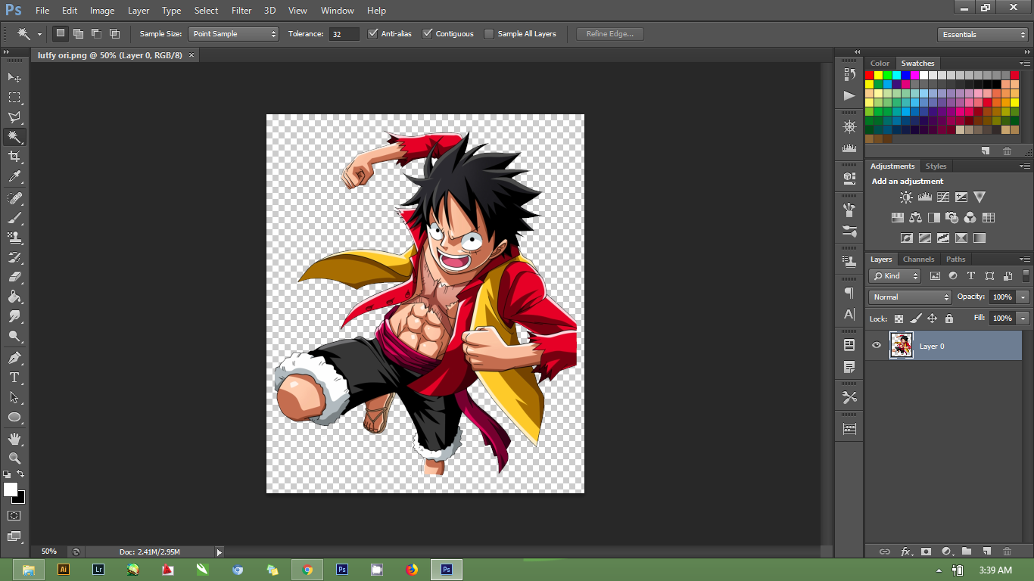Image resolution: width=1034 pixels, height=581 pixels.
Task: Toggle Lock transparent pixels
Action: 899,318
